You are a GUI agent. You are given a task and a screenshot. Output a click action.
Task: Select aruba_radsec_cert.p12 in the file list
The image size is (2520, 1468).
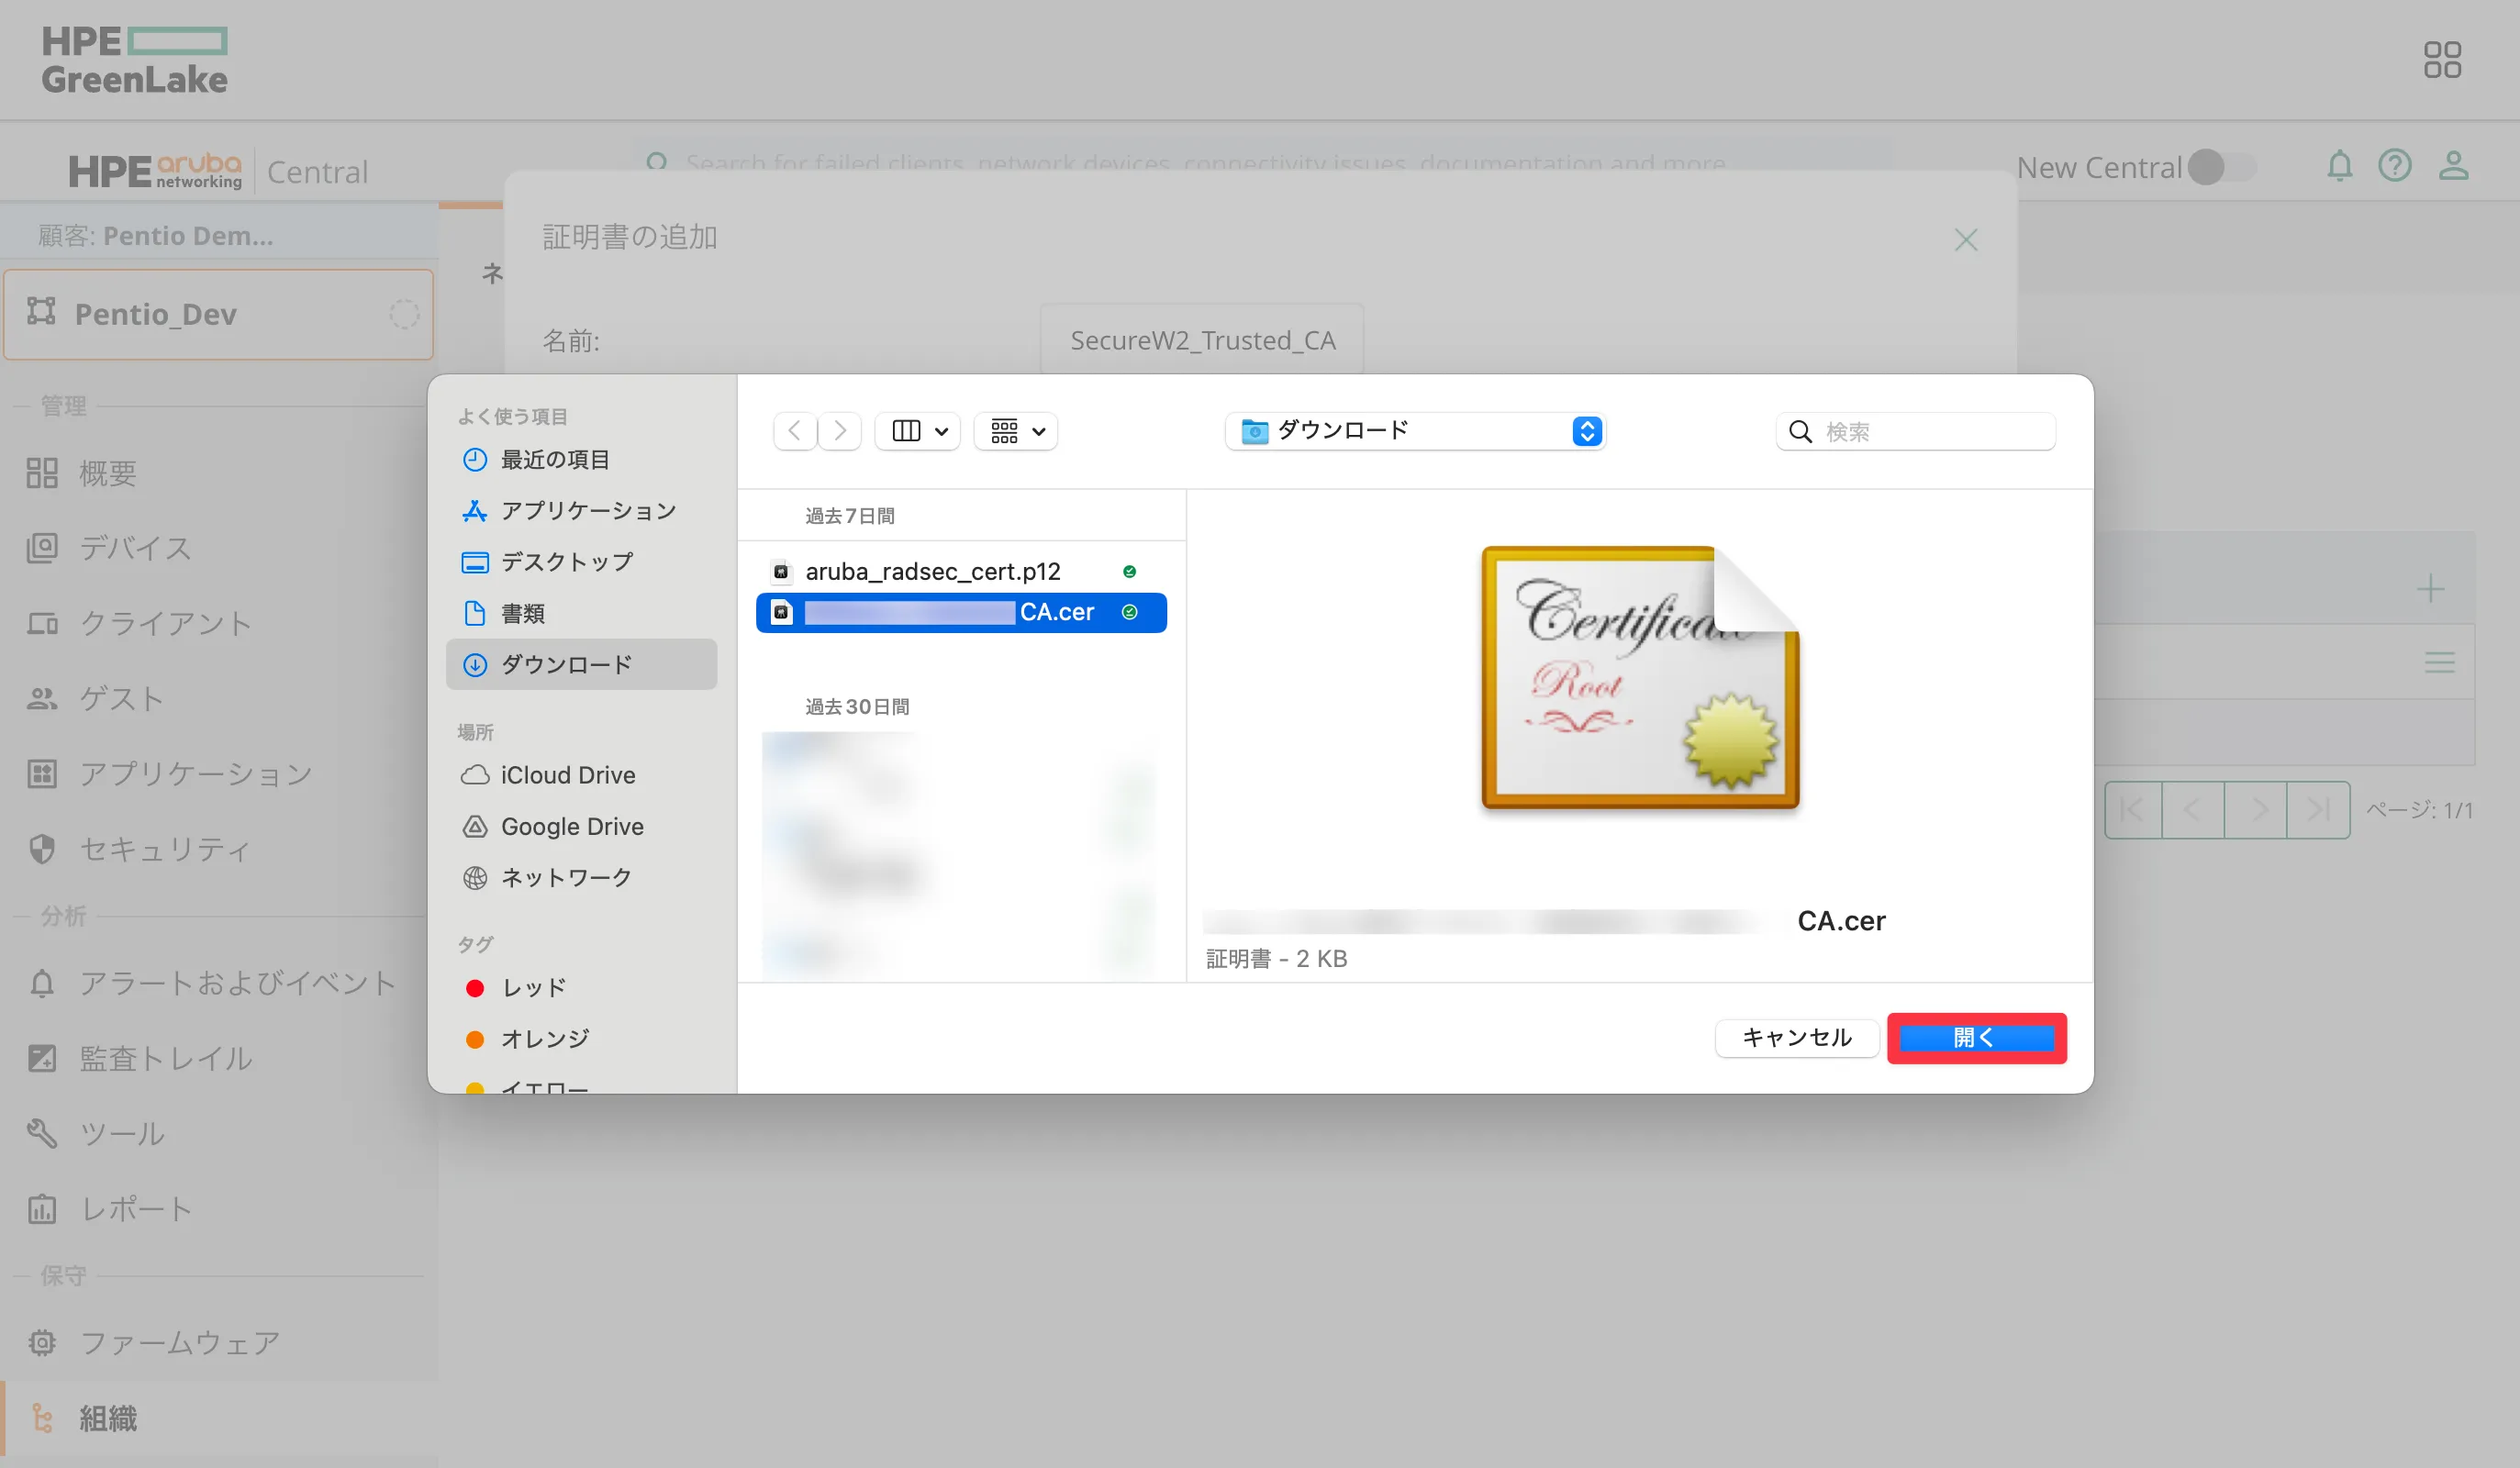click(932, 570)
